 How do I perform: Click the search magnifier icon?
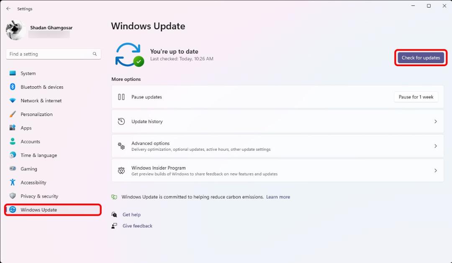coord(95,54)
